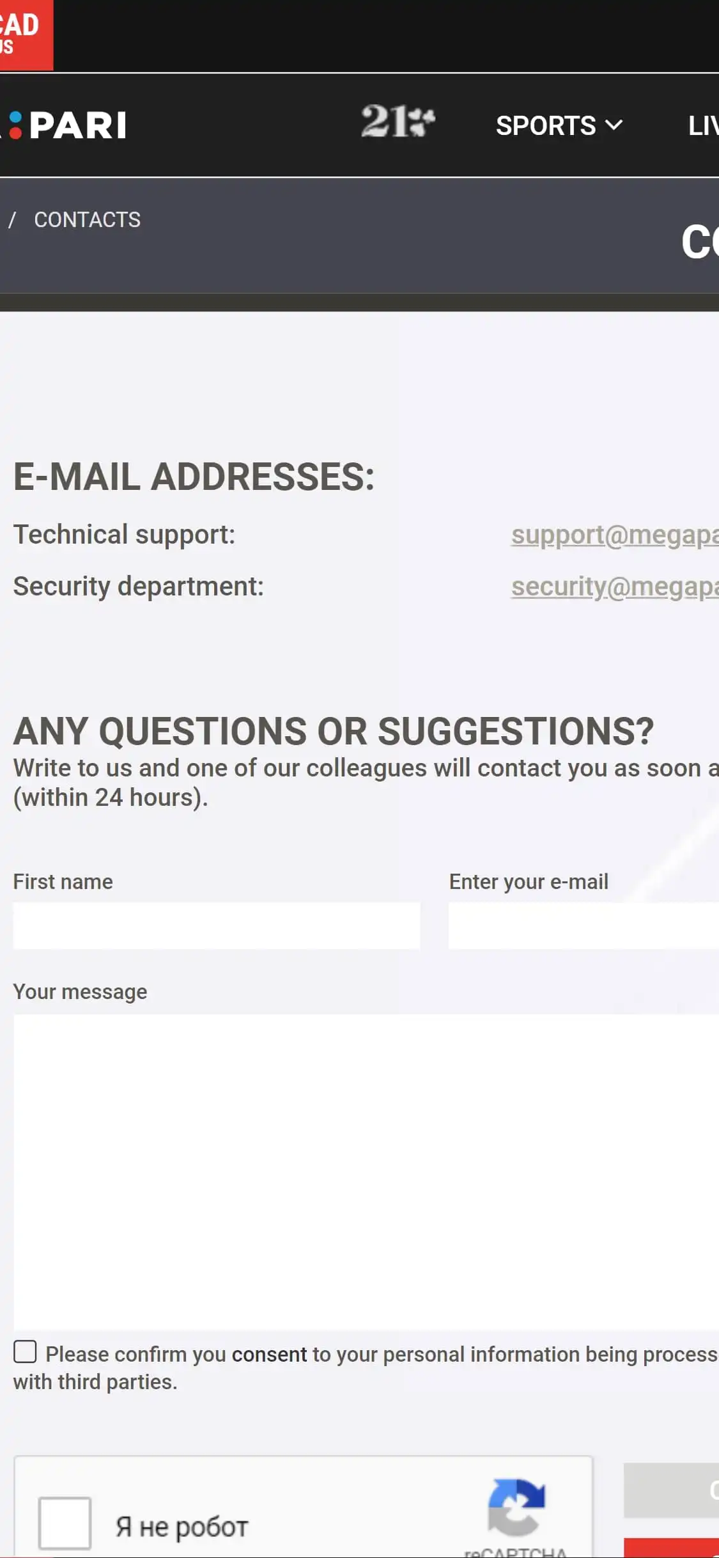719x1558 pixels.
Task: Open the technical support email link
Action: (x=614, y=535)
